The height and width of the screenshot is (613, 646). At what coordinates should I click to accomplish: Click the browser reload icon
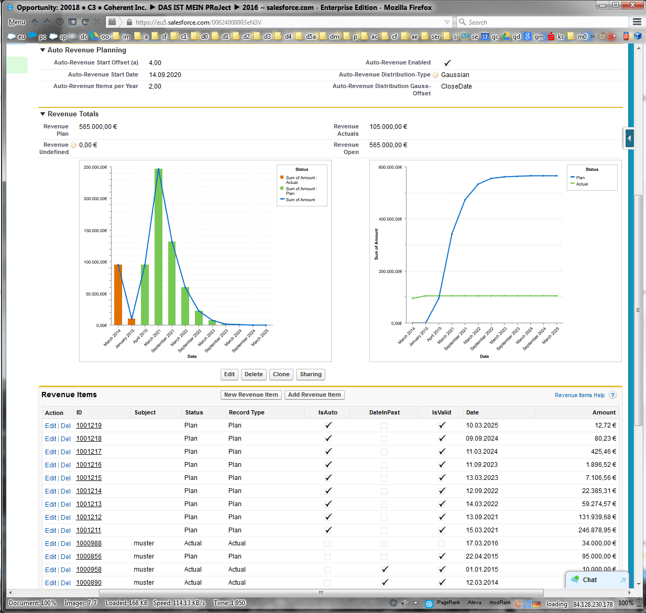85,22
